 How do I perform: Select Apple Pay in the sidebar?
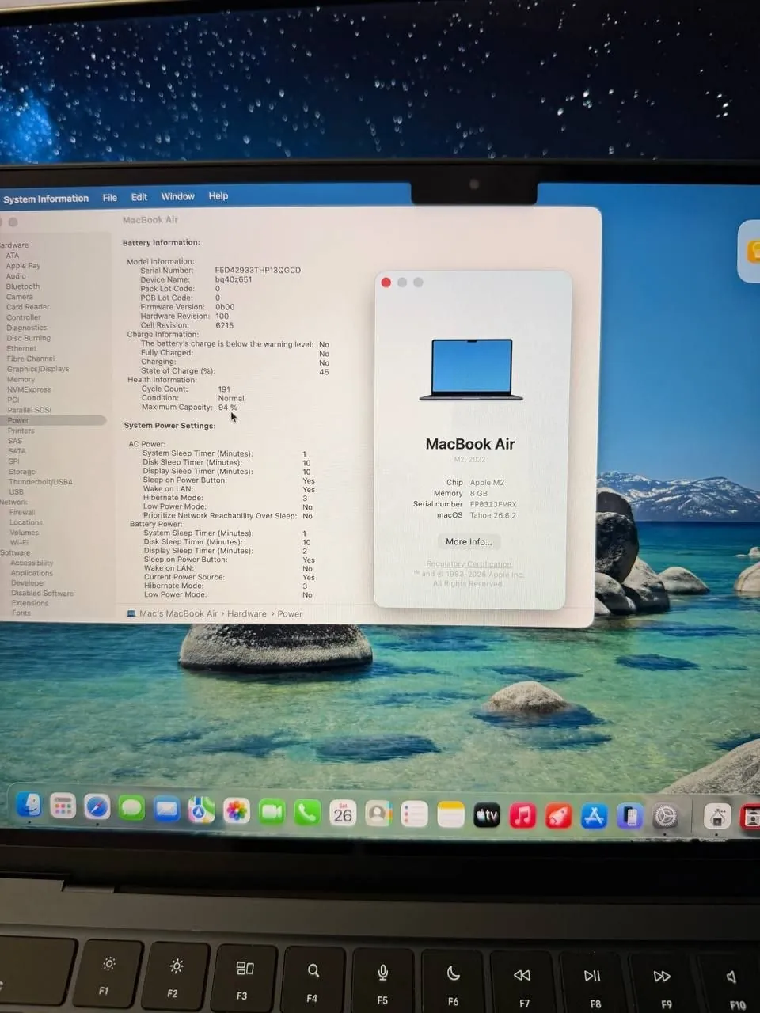pos(23,266)
